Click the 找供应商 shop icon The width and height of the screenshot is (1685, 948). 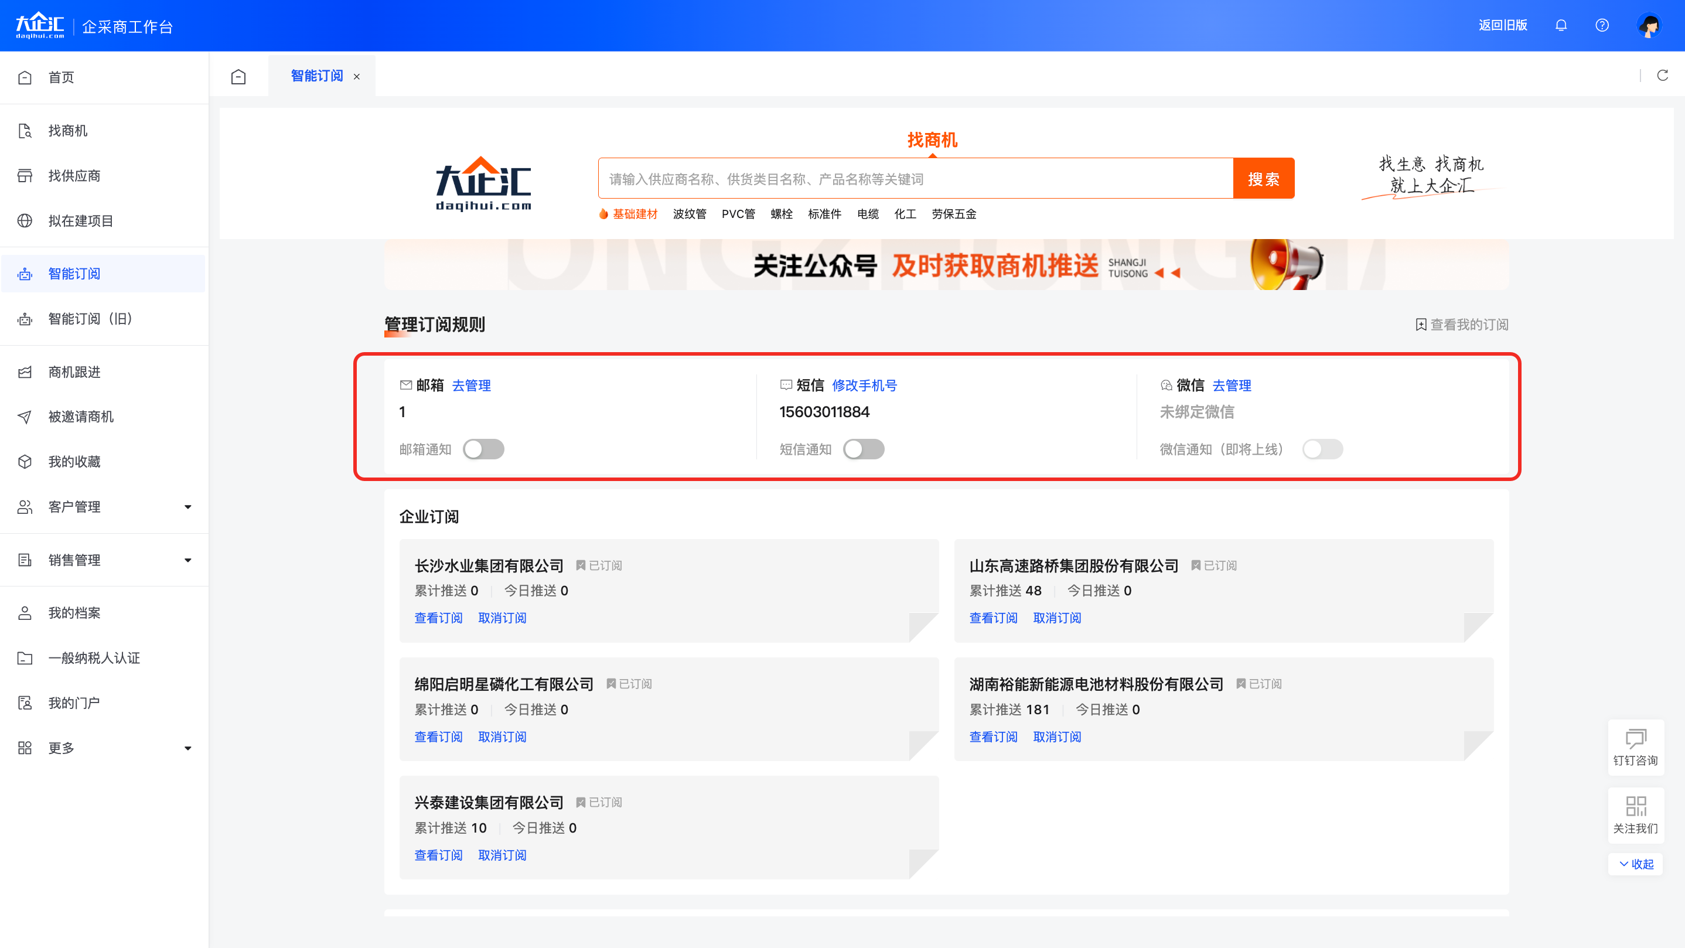coord(25,176)
